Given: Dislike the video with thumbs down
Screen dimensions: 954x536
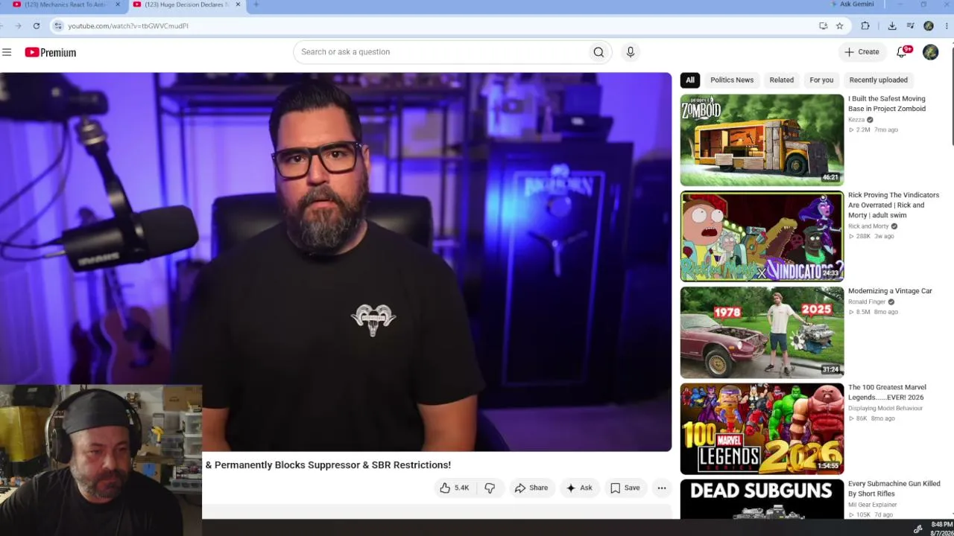Looking at the screenshot, I should click(490, 488).
